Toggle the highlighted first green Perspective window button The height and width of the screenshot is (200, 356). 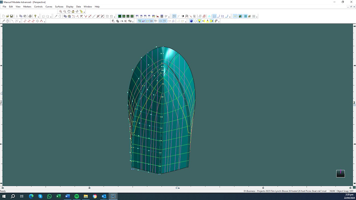[120, 16]
